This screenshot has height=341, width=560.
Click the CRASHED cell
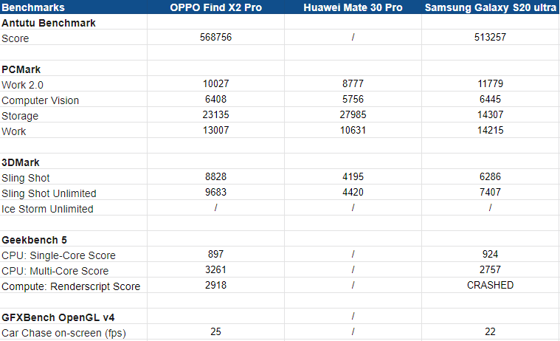[x=490, y=285]
